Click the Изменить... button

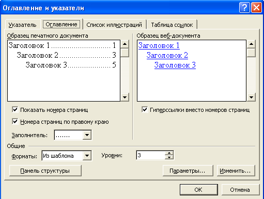pos(236,171)
